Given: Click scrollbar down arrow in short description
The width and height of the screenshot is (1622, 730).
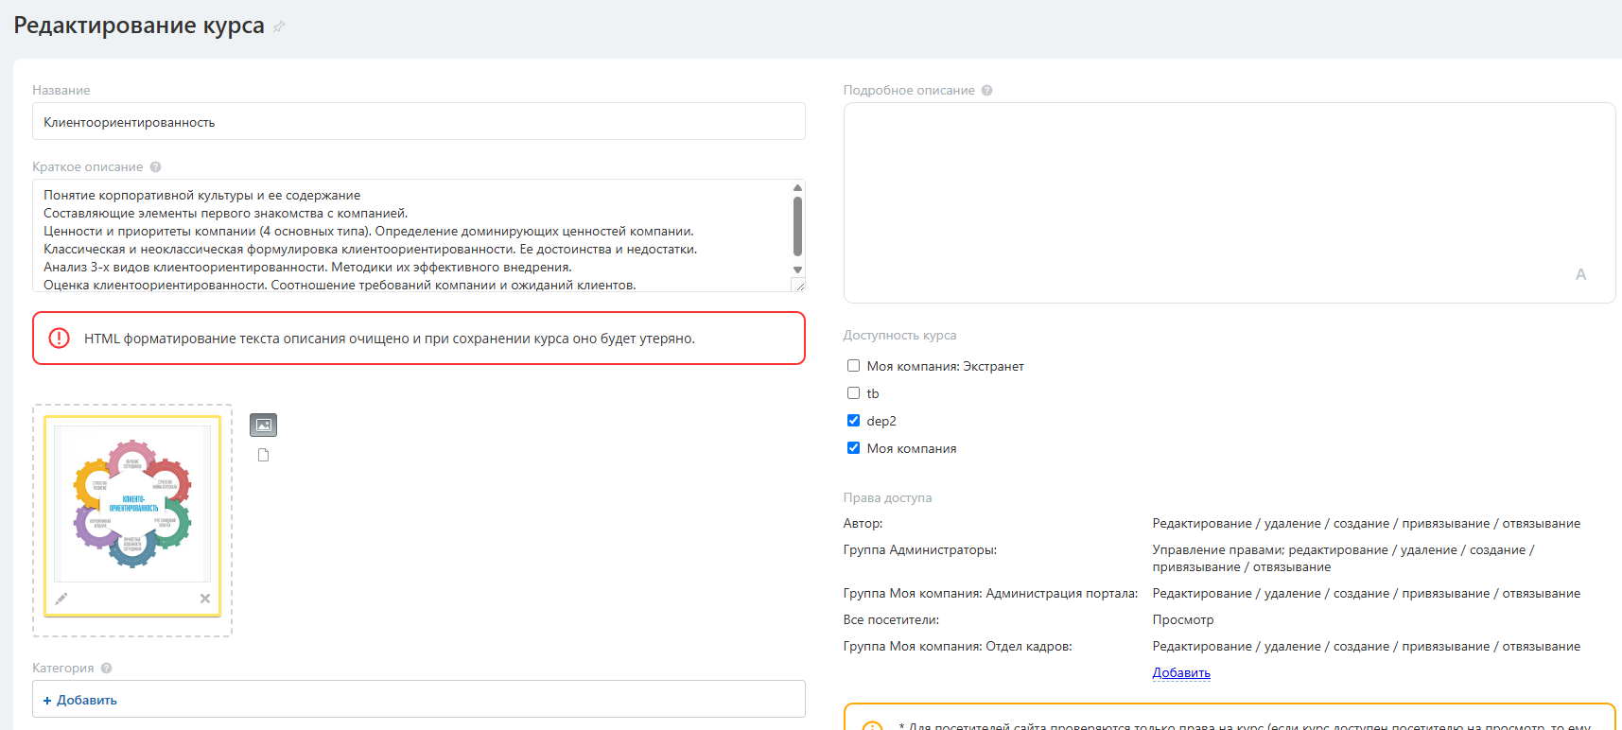Looking at the screenshot, I should (x=797, y=269).
